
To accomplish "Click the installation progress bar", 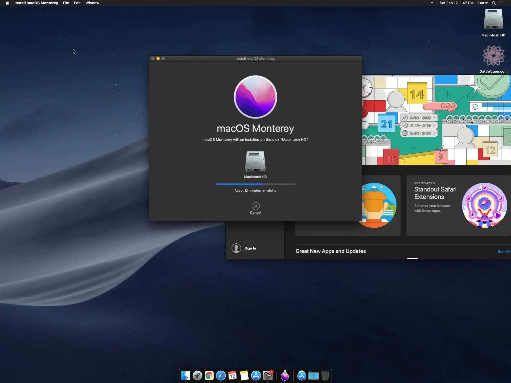I will 255,184.
